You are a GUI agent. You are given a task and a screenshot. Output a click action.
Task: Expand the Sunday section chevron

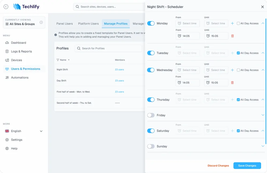coord(263,146)
